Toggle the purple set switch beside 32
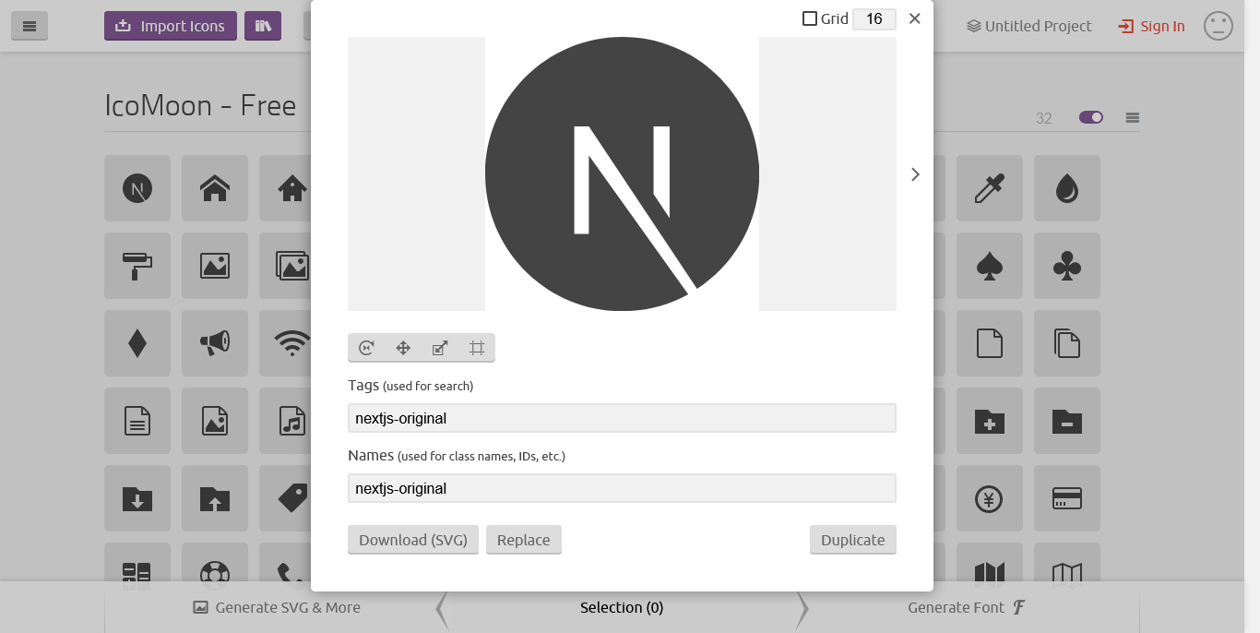 click(x=1091, y=117)
